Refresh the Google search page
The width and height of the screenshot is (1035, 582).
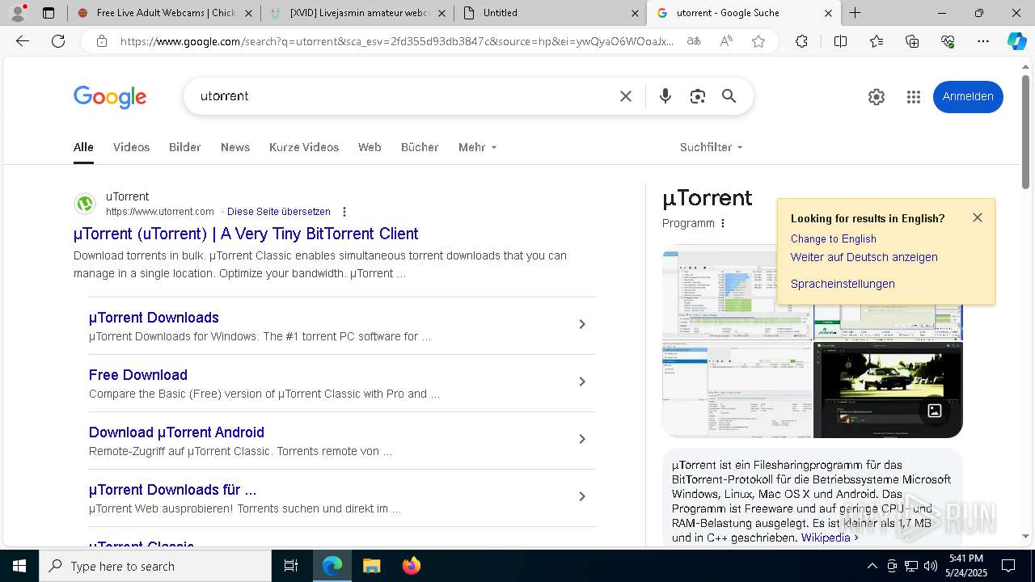(x=58, y=41)
